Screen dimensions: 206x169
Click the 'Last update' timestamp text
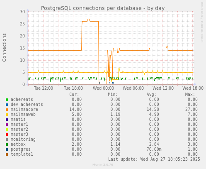coord(154,159)
